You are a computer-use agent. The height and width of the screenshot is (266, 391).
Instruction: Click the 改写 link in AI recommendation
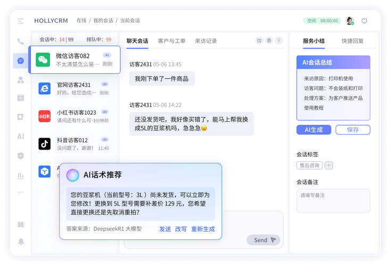click(181, 229)
